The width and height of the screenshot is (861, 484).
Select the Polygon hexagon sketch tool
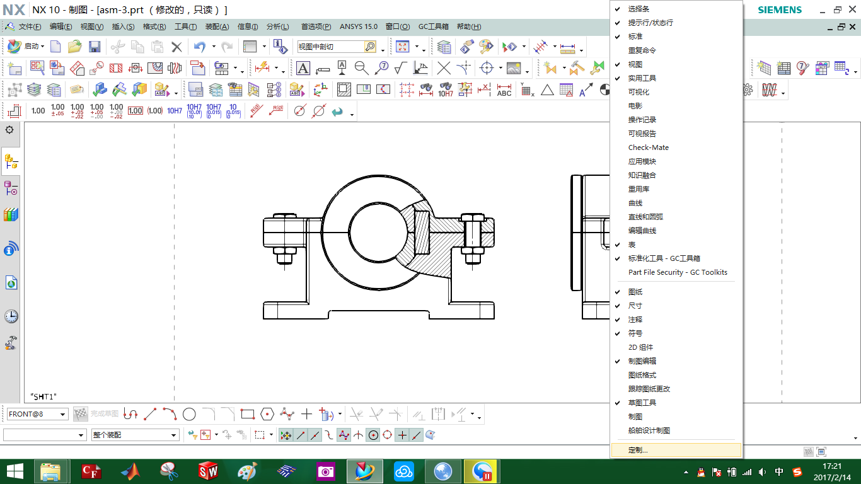(x=267, y=414)
